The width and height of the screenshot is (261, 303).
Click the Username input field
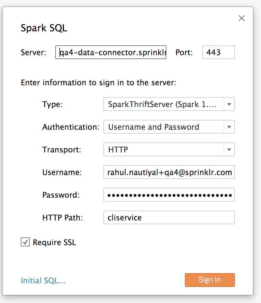(169, 172)
